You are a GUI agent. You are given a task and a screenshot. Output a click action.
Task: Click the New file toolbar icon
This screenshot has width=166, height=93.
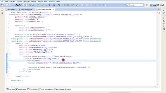click(2, 5)
